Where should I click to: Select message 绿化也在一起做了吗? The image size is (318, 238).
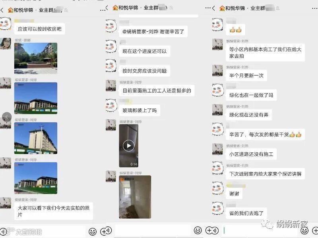tap(251, 95)
